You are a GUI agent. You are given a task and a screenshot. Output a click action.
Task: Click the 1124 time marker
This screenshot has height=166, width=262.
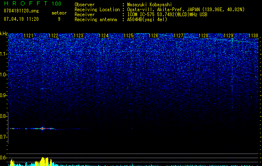coord(104,36)
